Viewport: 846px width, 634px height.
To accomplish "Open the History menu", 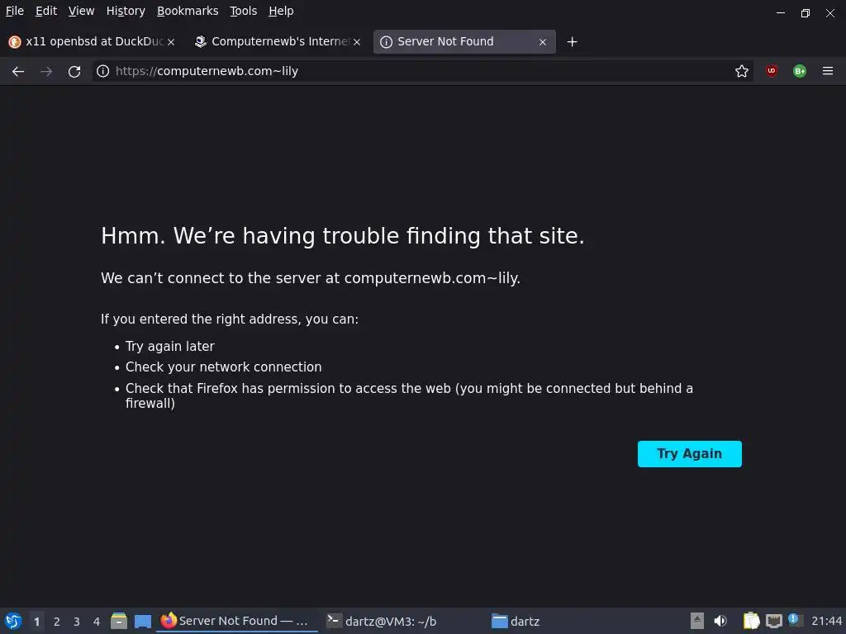I will [126, 11].
